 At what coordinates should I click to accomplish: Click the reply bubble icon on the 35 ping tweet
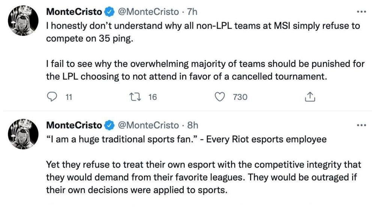coord(51,97)
